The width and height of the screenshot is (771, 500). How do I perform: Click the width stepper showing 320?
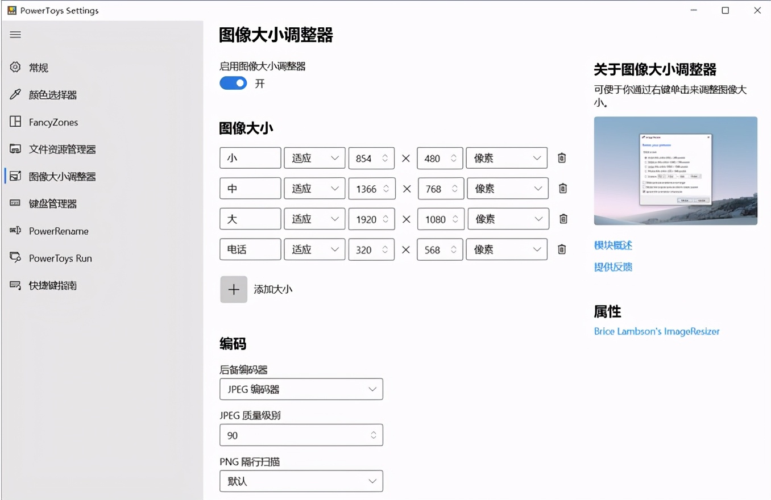click(371, 249)
